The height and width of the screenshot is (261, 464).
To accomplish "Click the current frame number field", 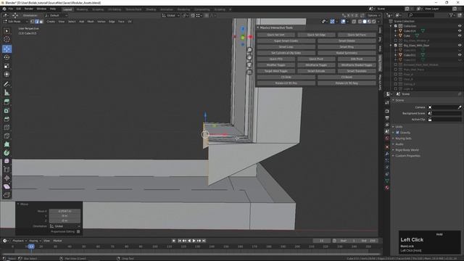I will [x=321, y=241].
